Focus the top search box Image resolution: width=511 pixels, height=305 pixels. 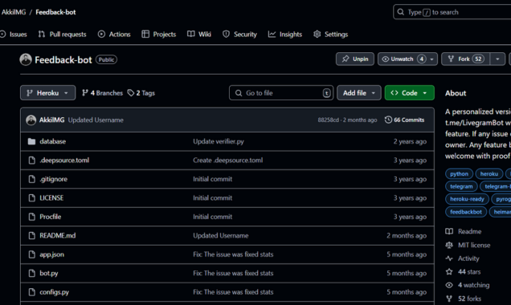tap(452, 12)
